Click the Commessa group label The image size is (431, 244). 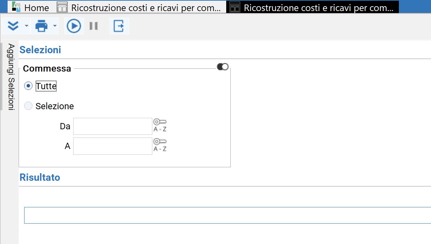click(47, 68)
